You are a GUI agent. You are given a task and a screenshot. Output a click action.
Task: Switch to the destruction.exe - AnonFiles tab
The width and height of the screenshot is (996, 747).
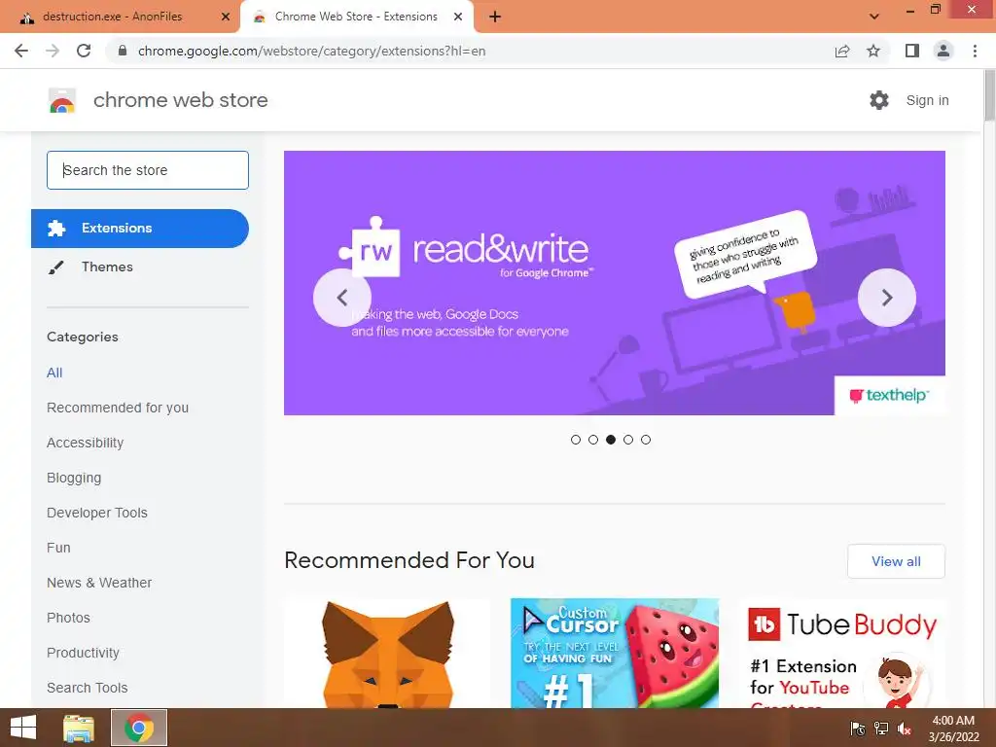(112, 17)
